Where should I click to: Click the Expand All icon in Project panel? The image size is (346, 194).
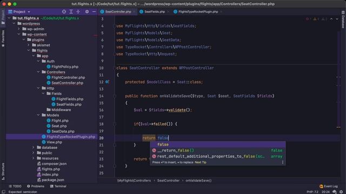pyautogui.click(x=71, y=12)
